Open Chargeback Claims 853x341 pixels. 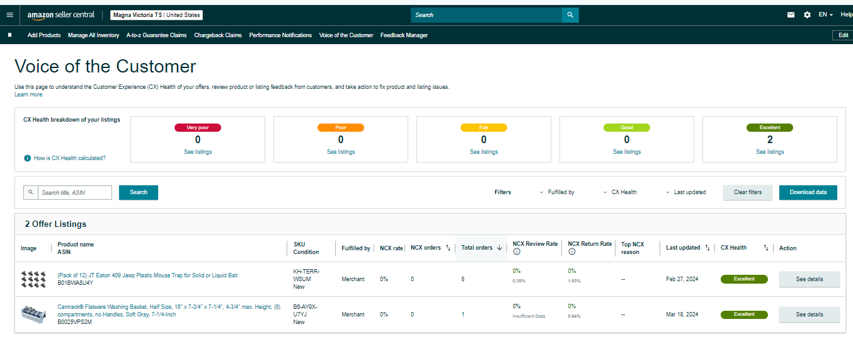click(218, 35)
